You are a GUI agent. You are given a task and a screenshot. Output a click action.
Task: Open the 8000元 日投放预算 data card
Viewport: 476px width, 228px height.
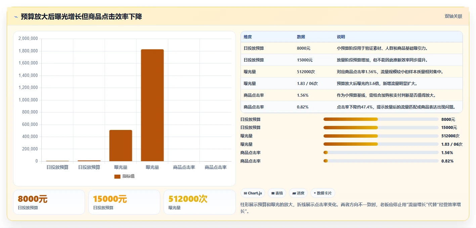tap(49, 202)
